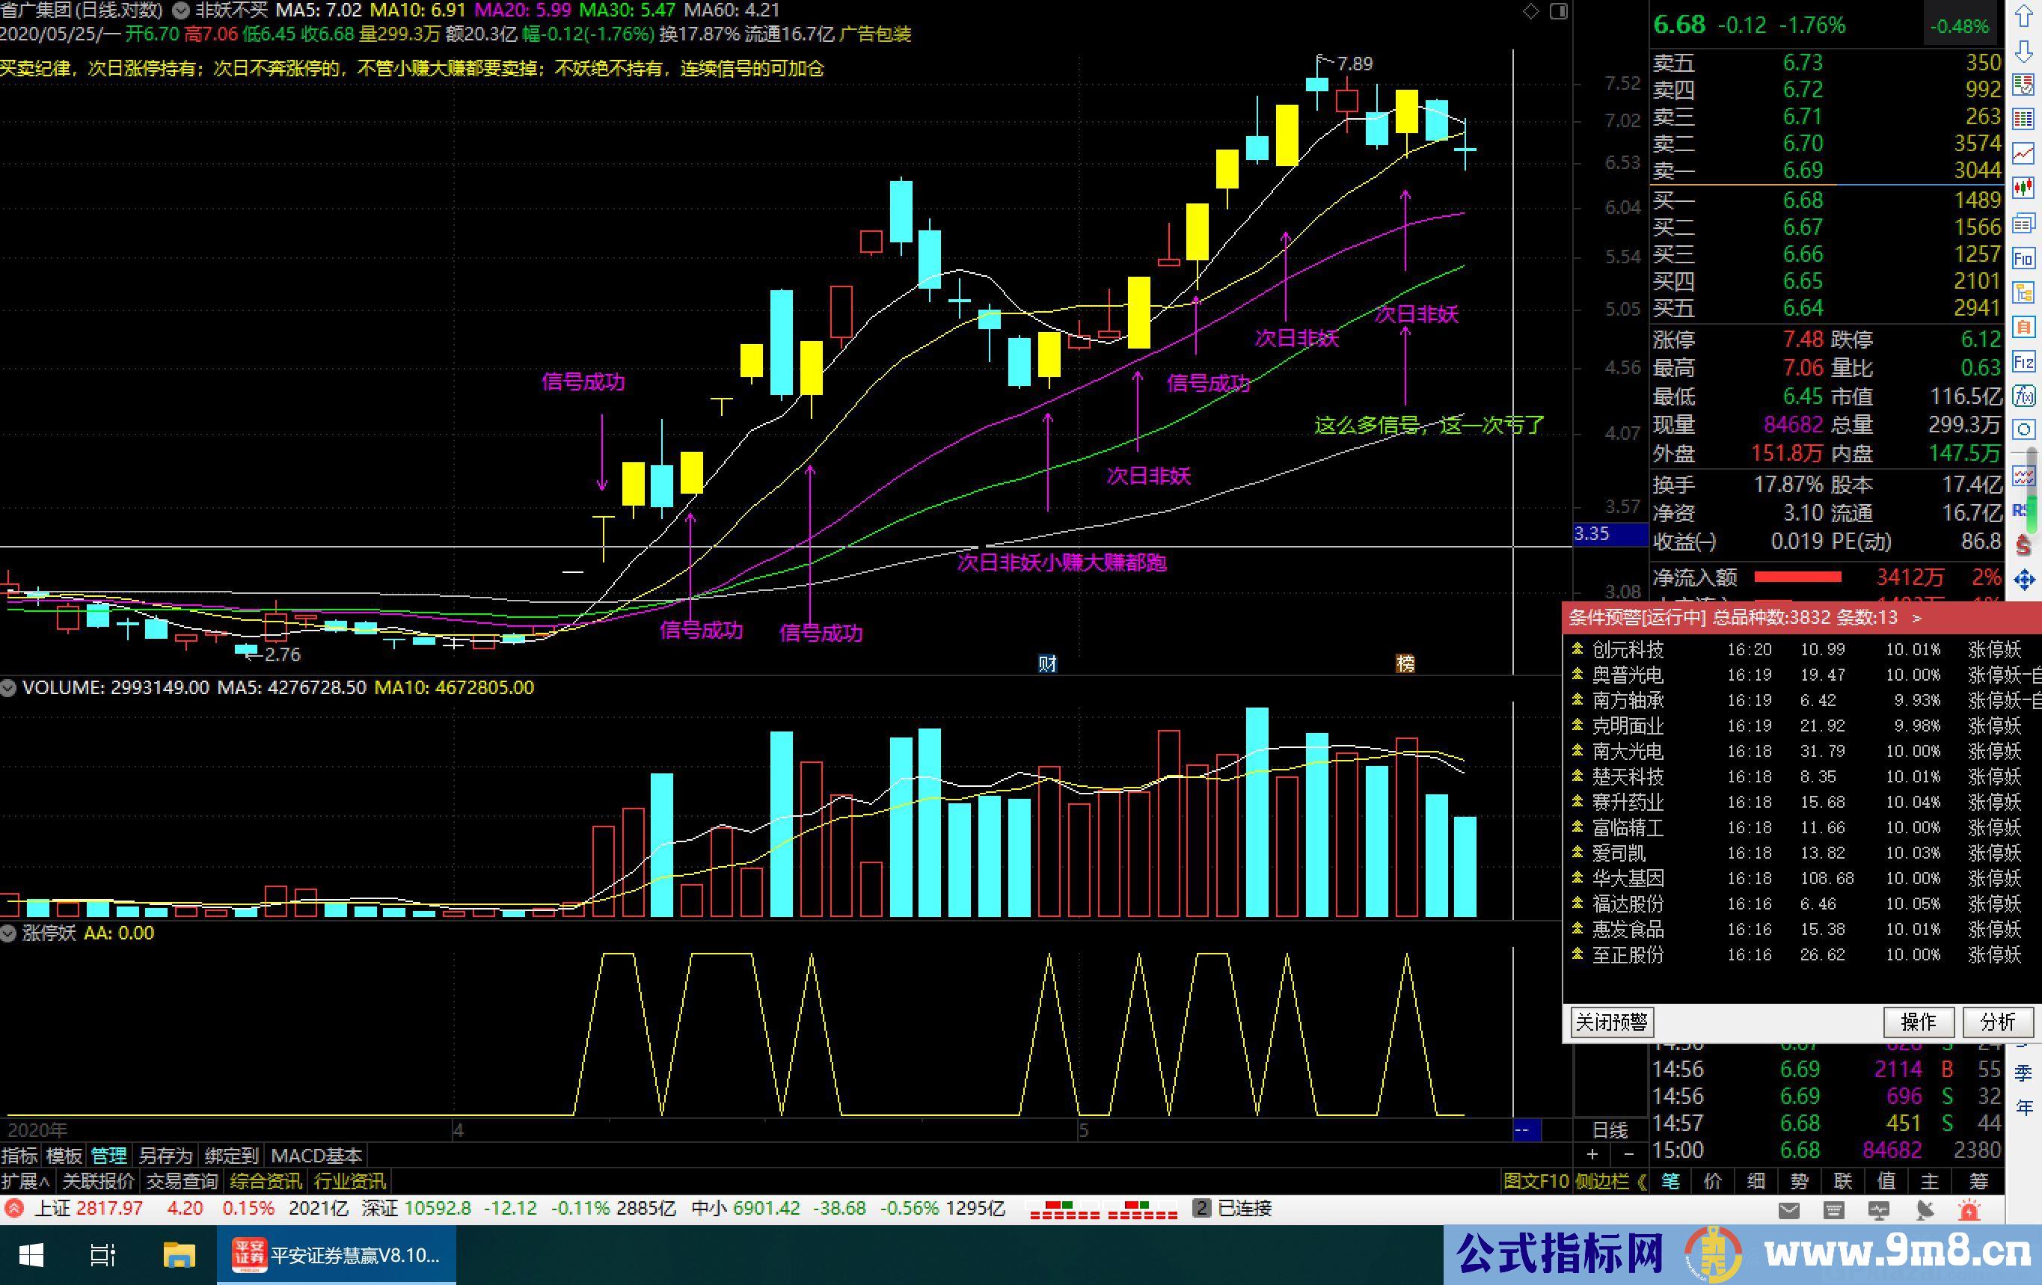Open the 交易查询 tab
Screen dimensions: 2042x1285
coord(183,1182)
